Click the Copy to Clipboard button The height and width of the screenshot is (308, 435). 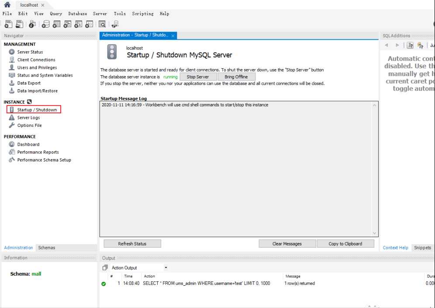click(x=345, y=244)
